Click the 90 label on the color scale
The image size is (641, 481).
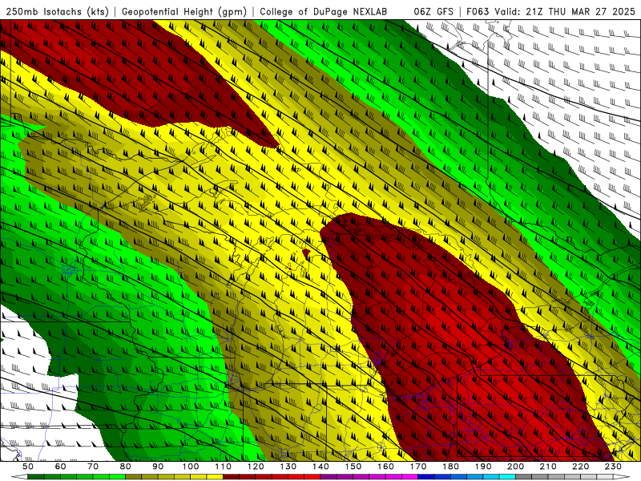(158, 467)
